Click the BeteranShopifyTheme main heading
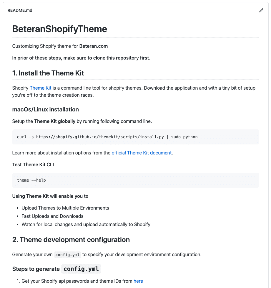271x288 pixels. (x=60, y=29)
